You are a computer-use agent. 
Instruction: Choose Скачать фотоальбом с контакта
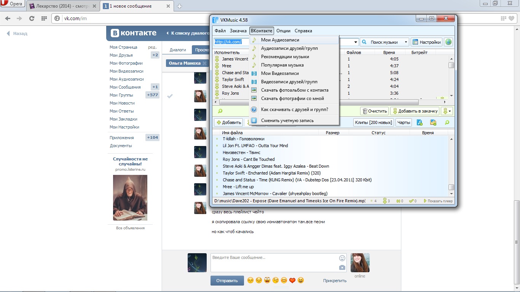tap(294, 90)
